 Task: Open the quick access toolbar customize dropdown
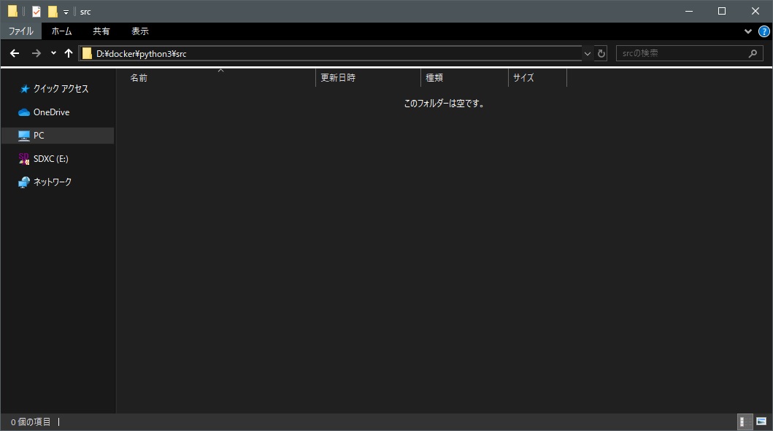[66, 11]
